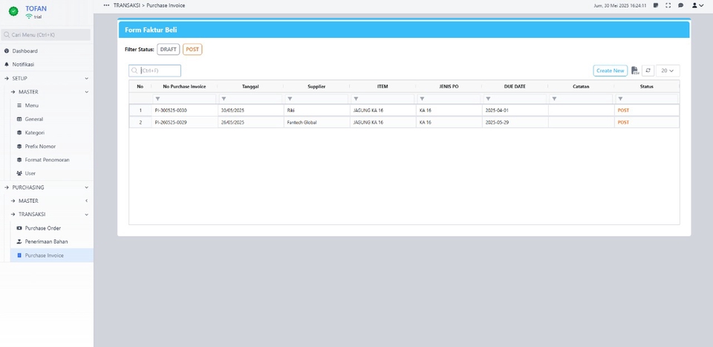Sort by Status column header
Viewport: 713px width, 347px height.
coord(647,86)
